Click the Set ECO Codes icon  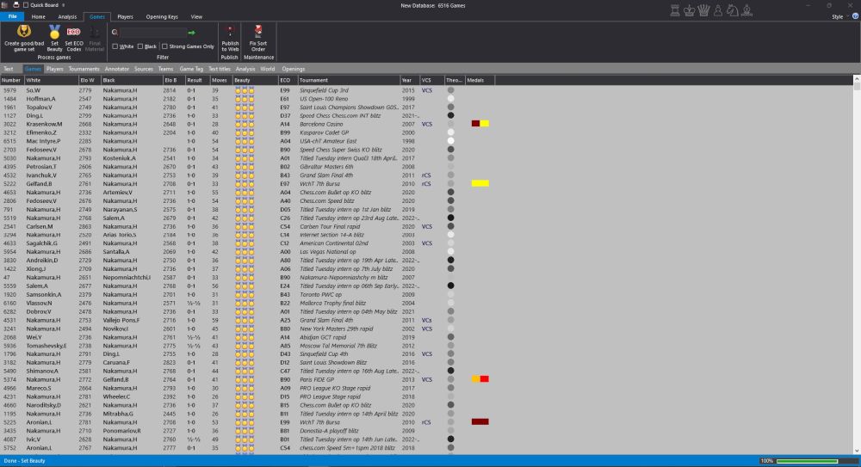pyautogui.click(x=74, y=33)
